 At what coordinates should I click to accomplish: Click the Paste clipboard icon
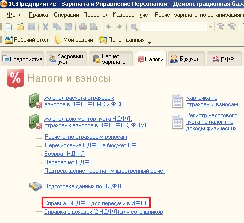tap(68, 27)
